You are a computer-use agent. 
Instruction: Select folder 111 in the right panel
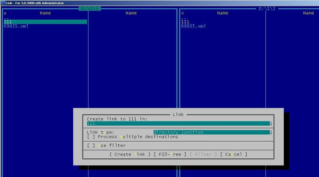[185, 22]
